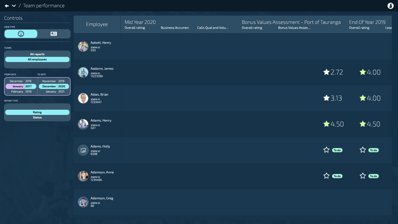Open Anne Adamson's End Of Year To do badge
Image resolution: width=398 pixels, height=224 pixels.
click(x=373, y=176)
